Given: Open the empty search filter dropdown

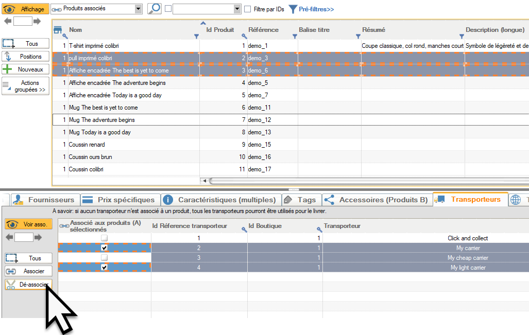Looking at the screenshot, I should pyautogui.click(x=237, y=9).
